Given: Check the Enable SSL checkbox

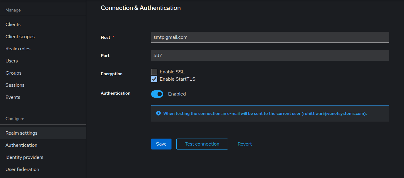Looking at the screenshot, I should [154, 72].
